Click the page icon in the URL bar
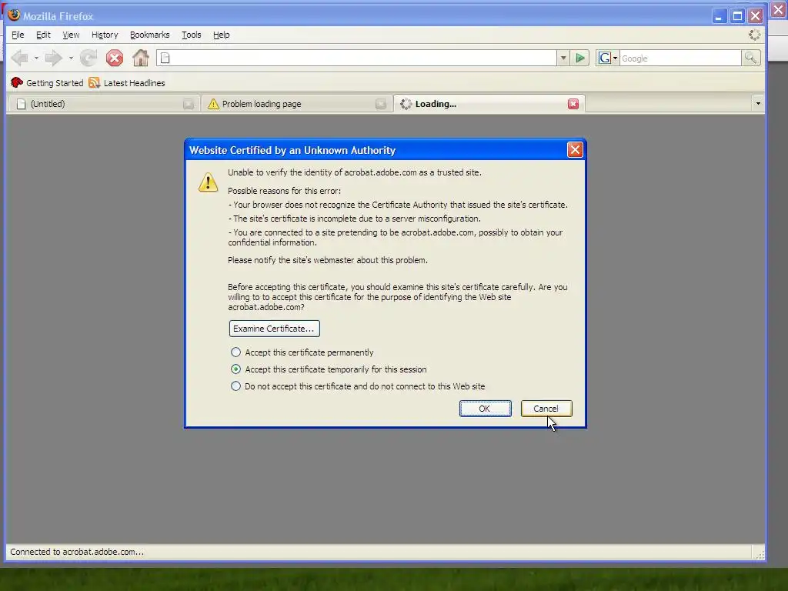The image size is (788, 591). tap(165, 58)
